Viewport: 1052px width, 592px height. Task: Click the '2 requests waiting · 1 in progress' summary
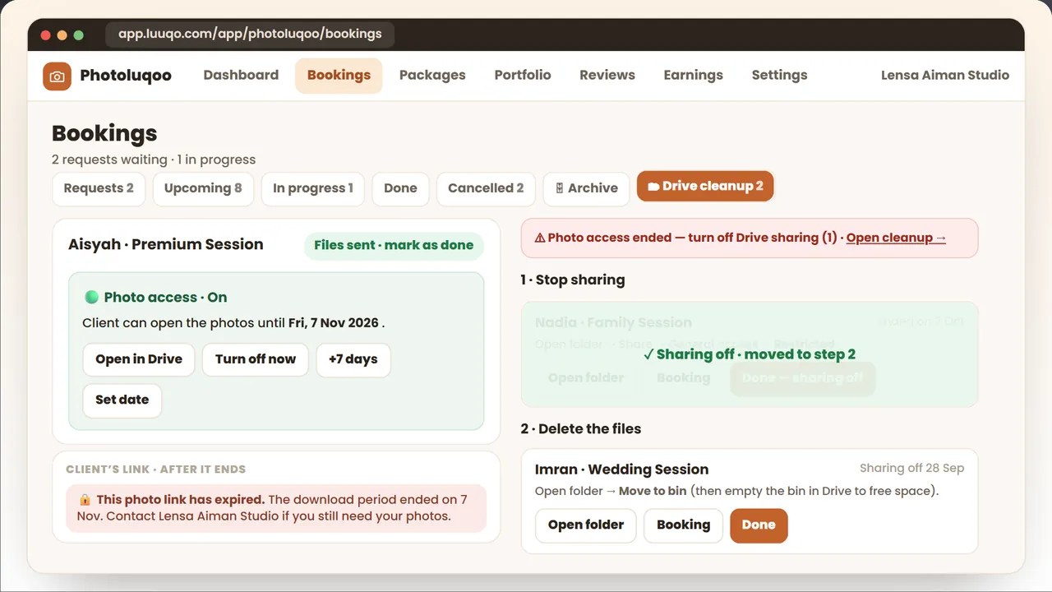[x=154, y=160]
